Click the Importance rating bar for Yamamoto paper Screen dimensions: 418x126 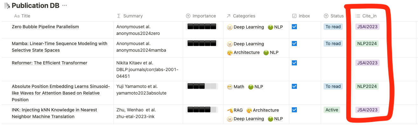pyautogui.click(x=202, y=86)
